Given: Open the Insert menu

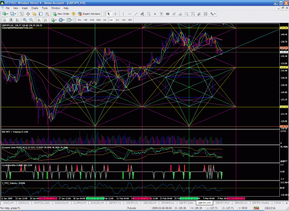Looking at the screenshot, I should click(x=25, y=8).
